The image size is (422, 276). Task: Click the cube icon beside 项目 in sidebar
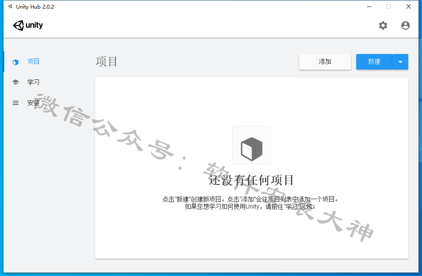(16, 62)
